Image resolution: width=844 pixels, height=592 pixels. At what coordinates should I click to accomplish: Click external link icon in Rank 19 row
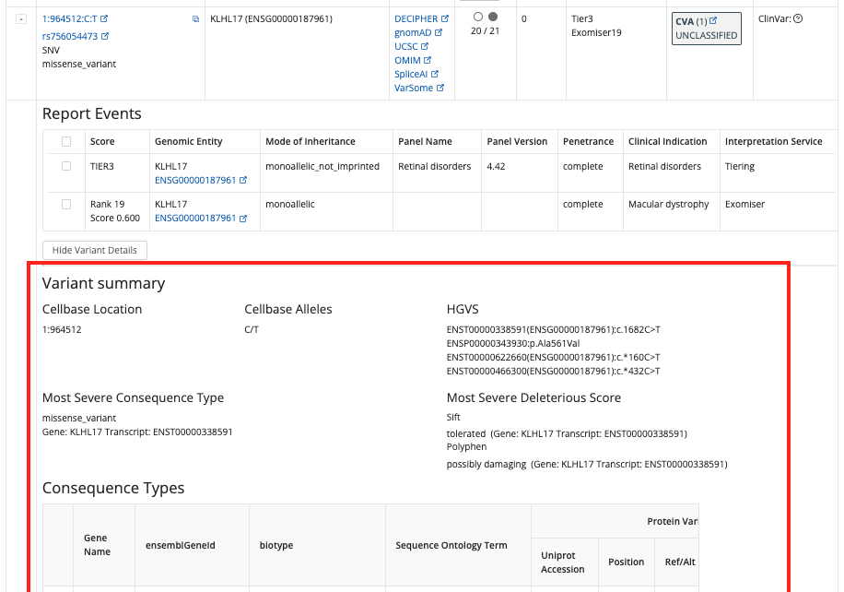[x=243, y=219]
